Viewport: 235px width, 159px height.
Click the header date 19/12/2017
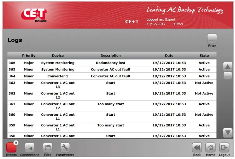[156, 24]
